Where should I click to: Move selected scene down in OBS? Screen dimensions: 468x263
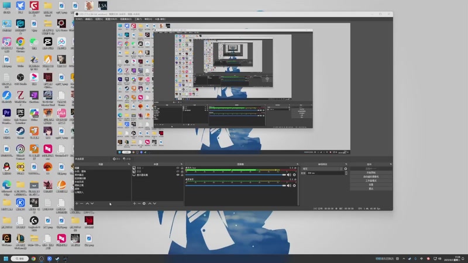point(92,203)
